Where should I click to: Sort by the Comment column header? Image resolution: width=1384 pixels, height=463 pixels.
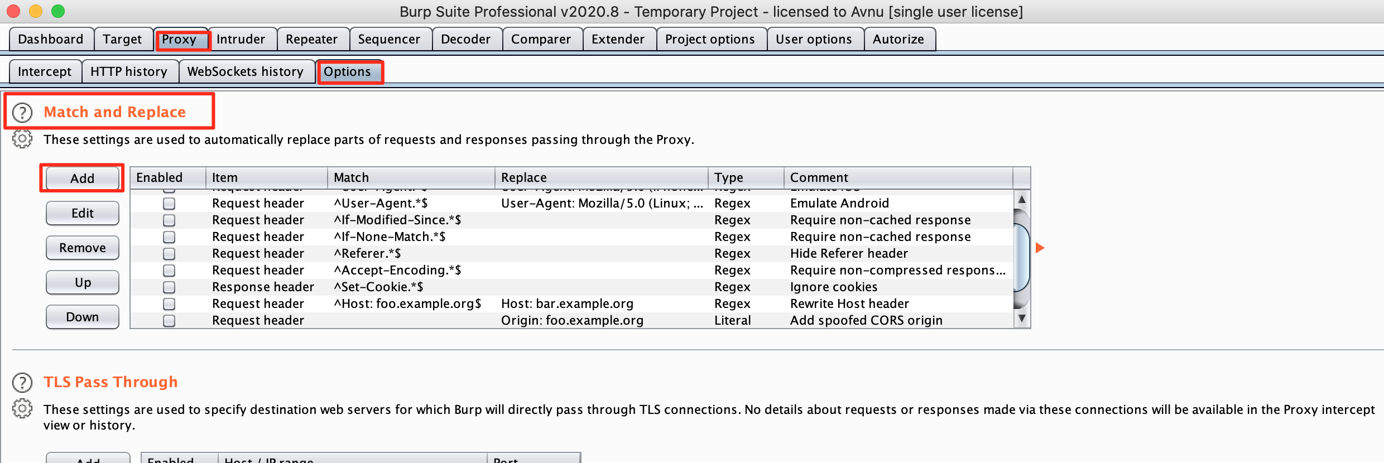coord(898,177)
